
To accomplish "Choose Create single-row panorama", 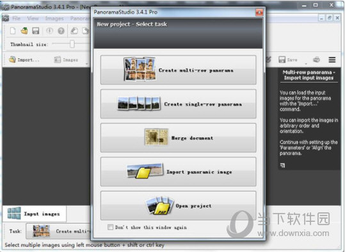I will coord(178,104).
